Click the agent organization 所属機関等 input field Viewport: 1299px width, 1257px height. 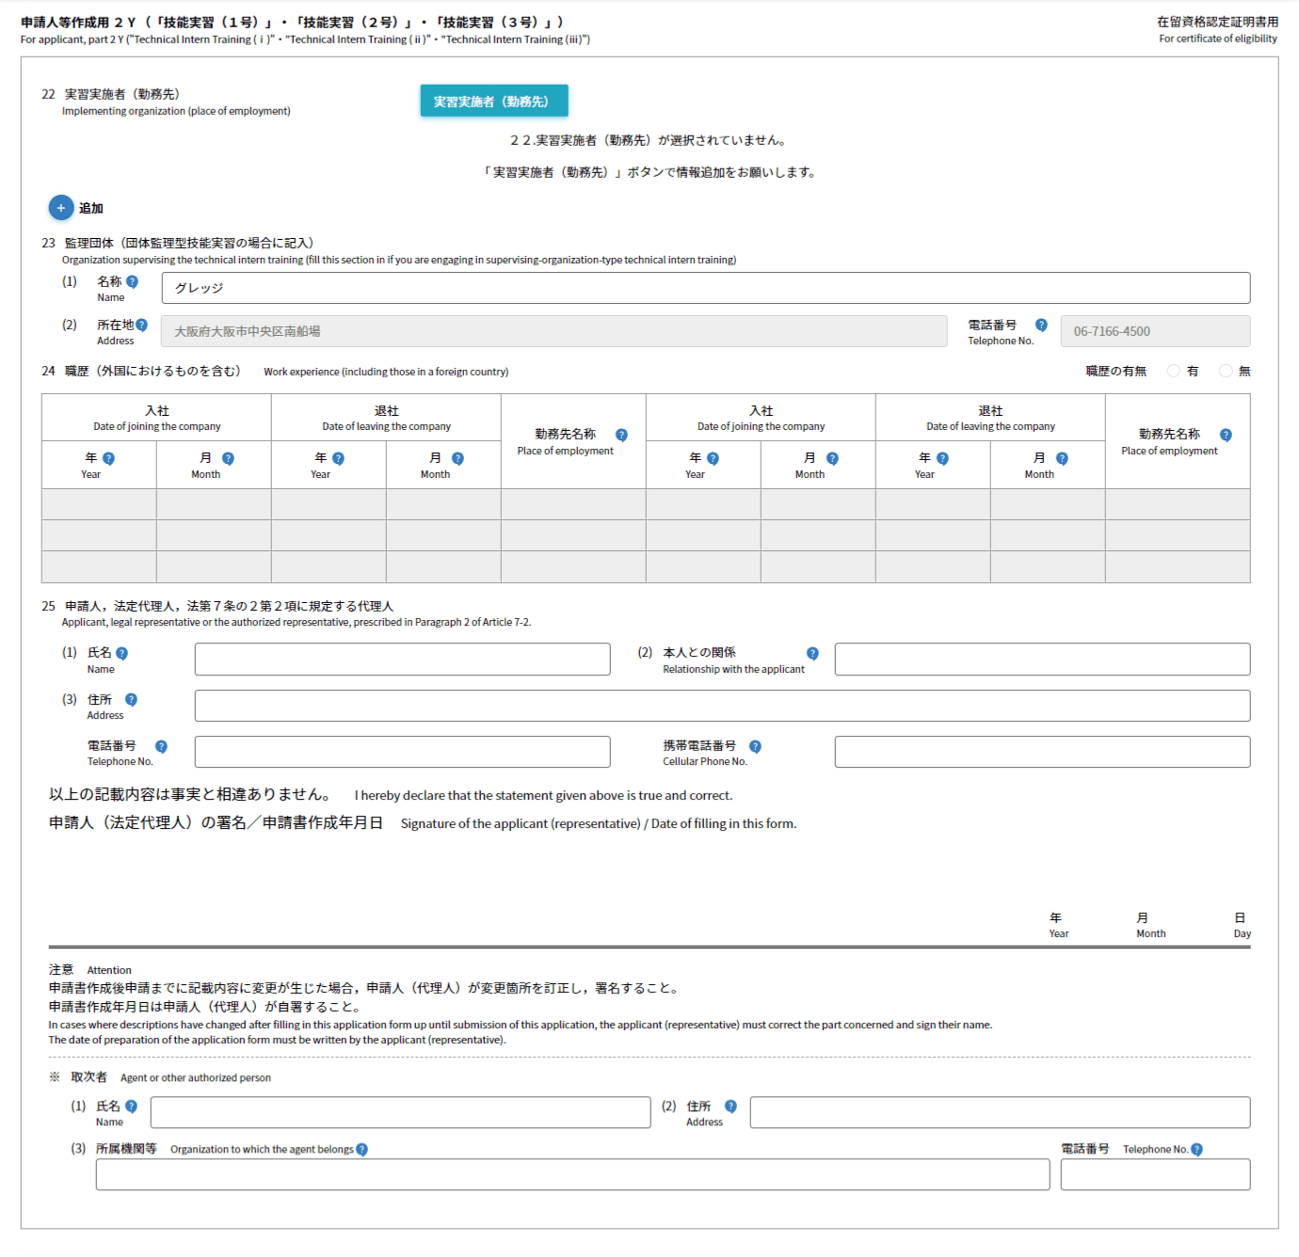click(x=572, y=1174)
